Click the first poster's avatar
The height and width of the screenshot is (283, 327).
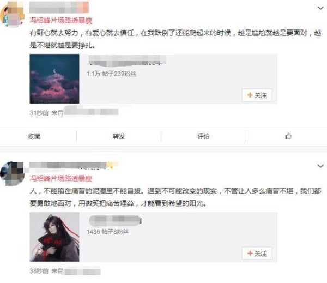[x=12, y=14]
